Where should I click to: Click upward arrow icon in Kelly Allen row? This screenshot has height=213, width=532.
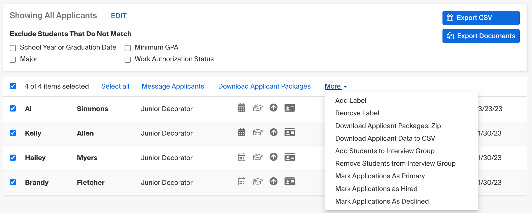click(x=273, y=132)
